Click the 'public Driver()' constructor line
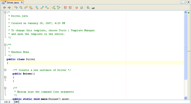 click(24, 74)
